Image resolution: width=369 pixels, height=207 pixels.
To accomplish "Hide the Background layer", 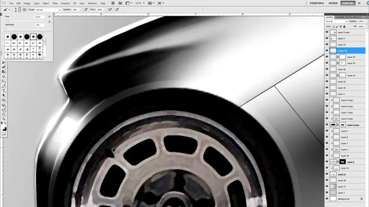I will 327,199.
